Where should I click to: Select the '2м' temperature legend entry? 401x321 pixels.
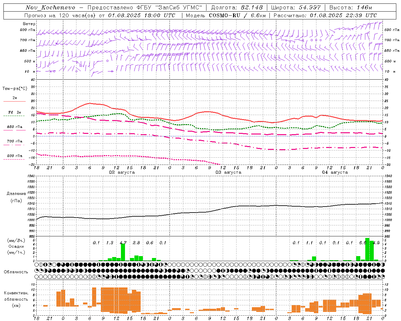coord(15,98)
